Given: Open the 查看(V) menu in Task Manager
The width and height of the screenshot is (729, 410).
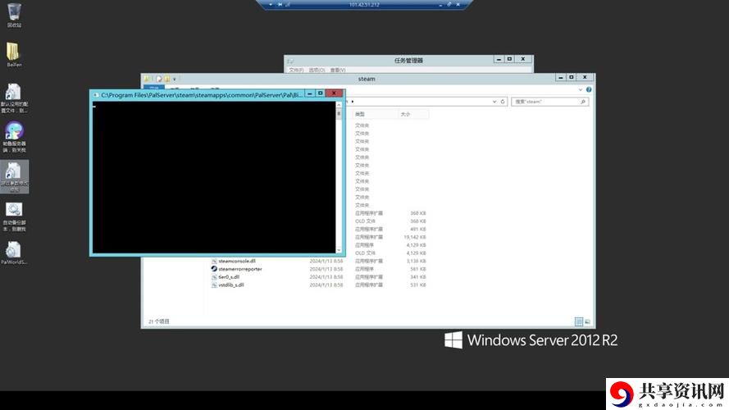Looking at the screenshot, I should tap(338, 70).
